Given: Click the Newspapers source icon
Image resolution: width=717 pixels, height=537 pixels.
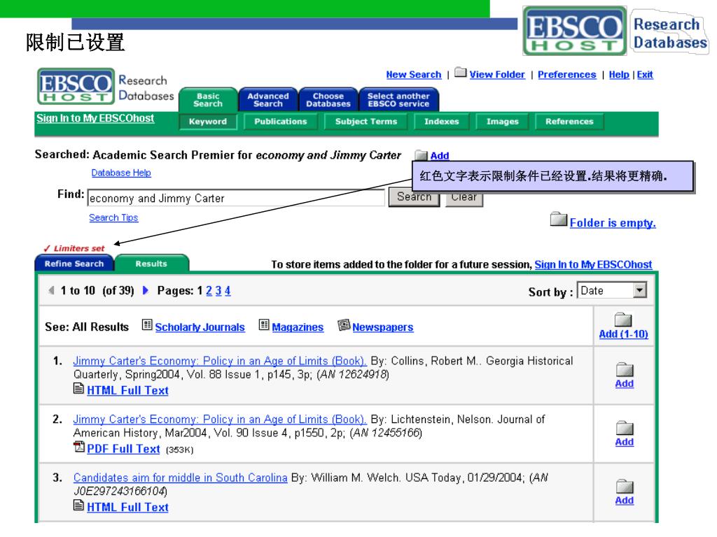Looking at the screenshot, I should 343,324.
